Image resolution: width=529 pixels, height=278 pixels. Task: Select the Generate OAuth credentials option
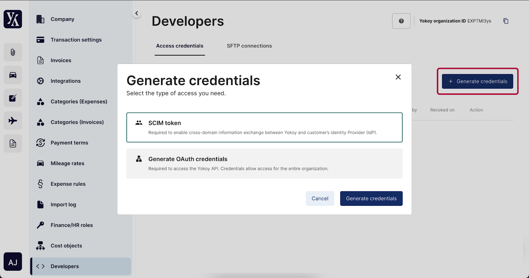tap(264, 163)
